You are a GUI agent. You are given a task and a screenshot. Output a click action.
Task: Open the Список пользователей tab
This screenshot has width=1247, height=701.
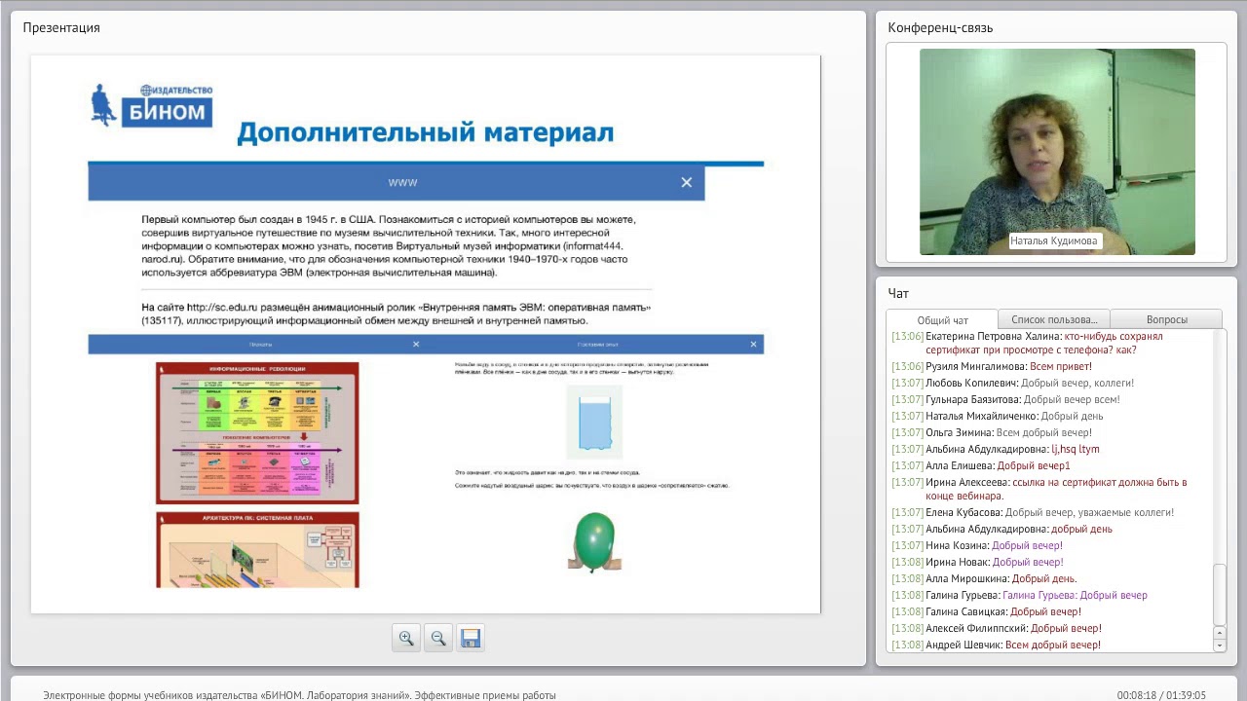pos(1053,319)
